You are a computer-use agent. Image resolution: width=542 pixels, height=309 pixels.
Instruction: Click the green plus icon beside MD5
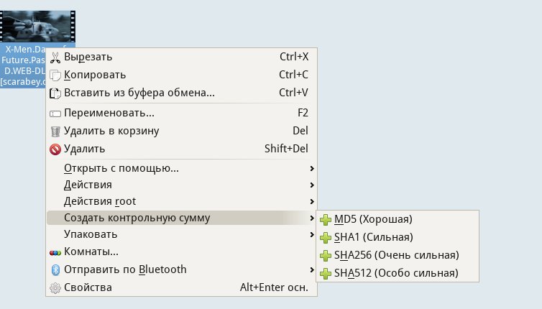[326, 219]
